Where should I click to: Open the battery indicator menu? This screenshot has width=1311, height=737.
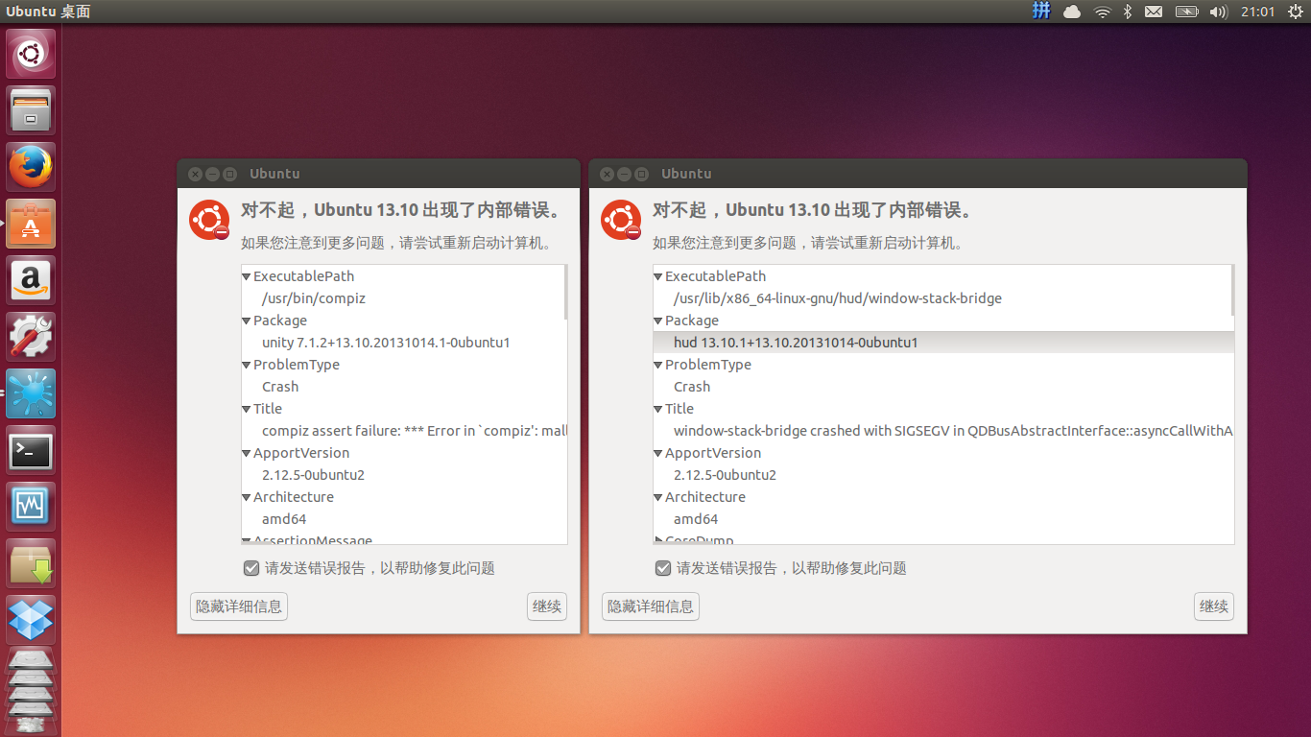pyautogui.click(x=1187, y=12)
